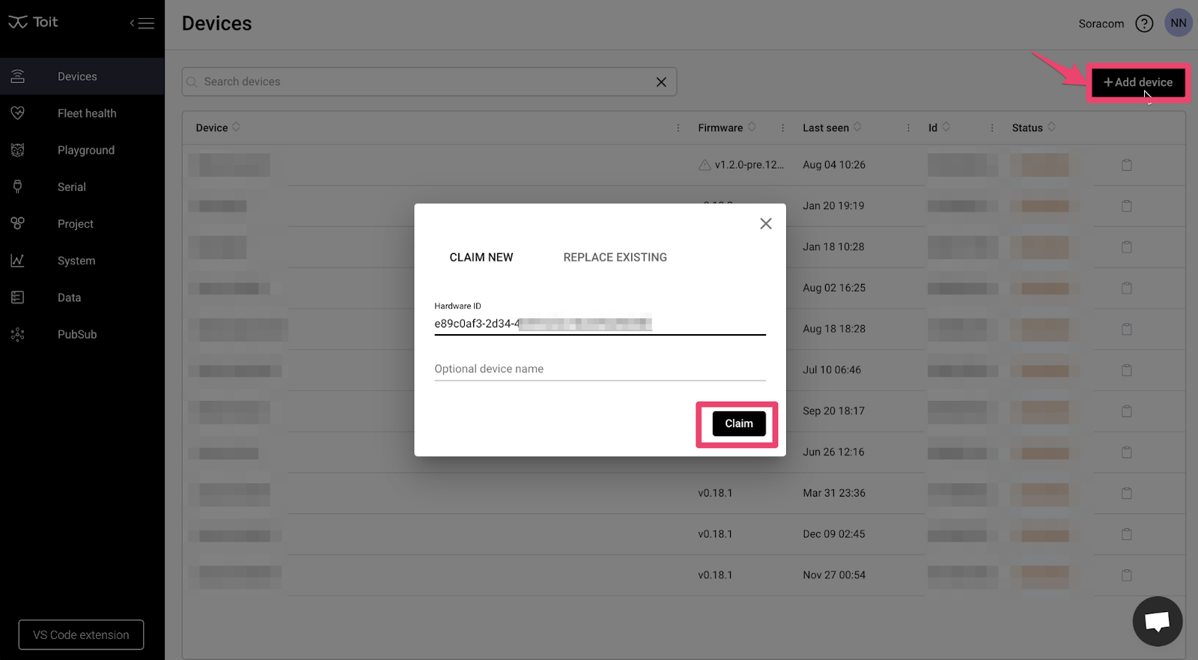Close the claim device dialog
The width and height of the screenshot is (1198, 660).
point(765,224)
